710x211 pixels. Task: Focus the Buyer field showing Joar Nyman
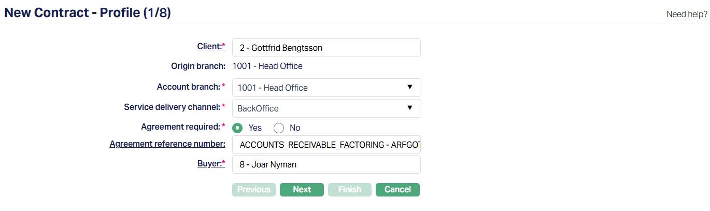pos(326,165)
